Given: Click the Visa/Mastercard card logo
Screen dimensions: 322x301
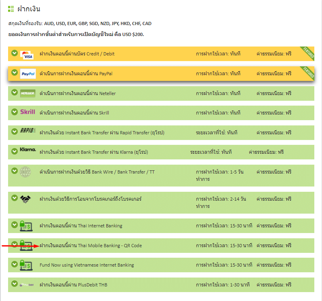Looking at the screenshot, I should [x=27, y=55].
